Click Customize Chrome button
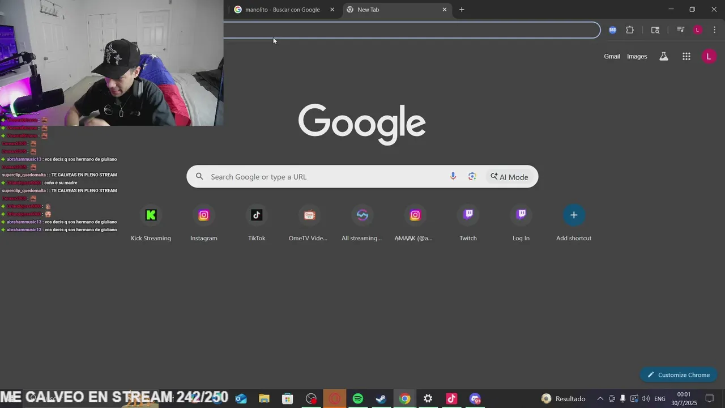This screenshot has width=725, height=408. tap(679, 375)
